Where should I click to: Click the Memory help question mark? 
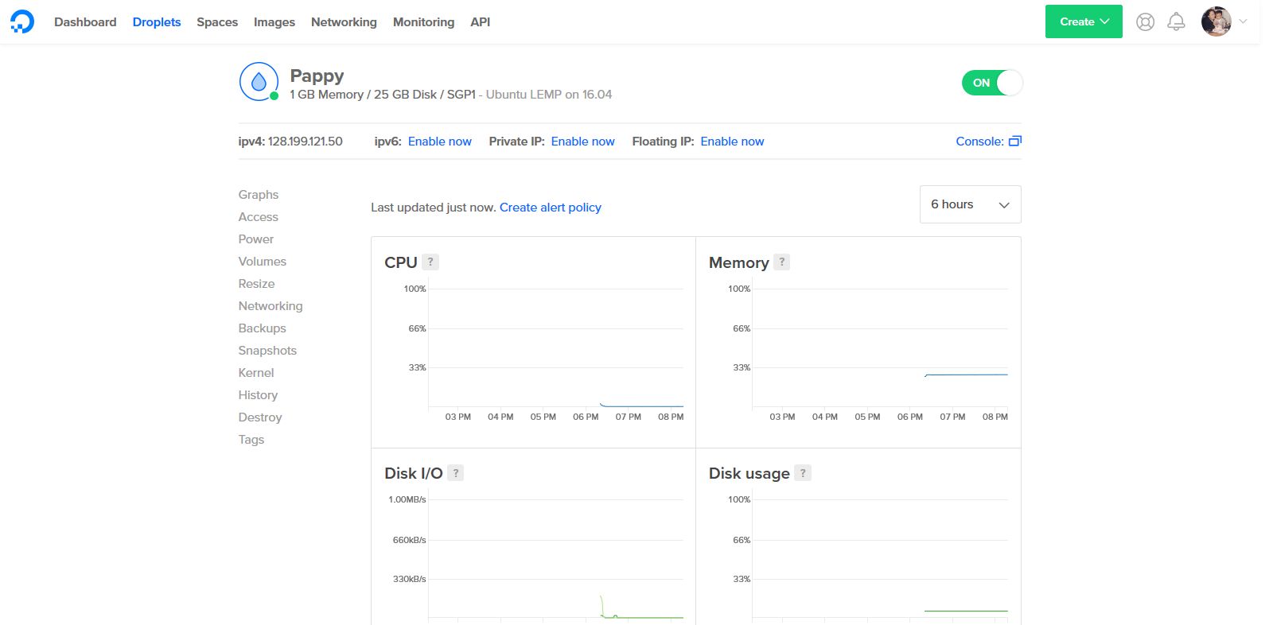click(782, 262)
